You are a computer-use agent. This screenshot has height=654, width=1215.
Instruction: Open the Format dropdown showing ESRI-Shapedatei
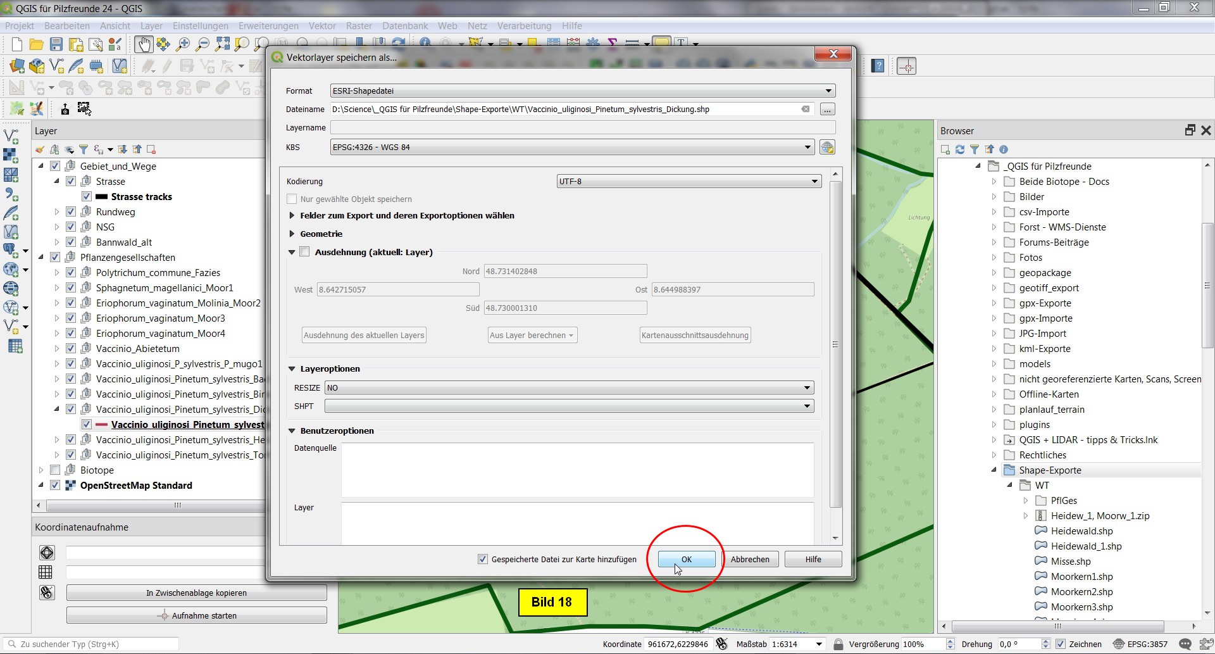582,91
